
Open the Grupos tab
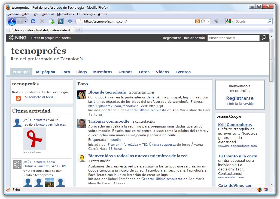pos(125,72)
